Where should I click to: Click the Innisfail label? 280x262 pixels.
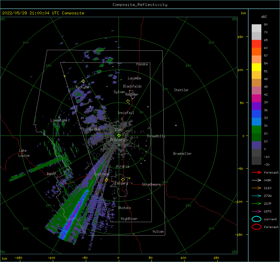[126, 113]
